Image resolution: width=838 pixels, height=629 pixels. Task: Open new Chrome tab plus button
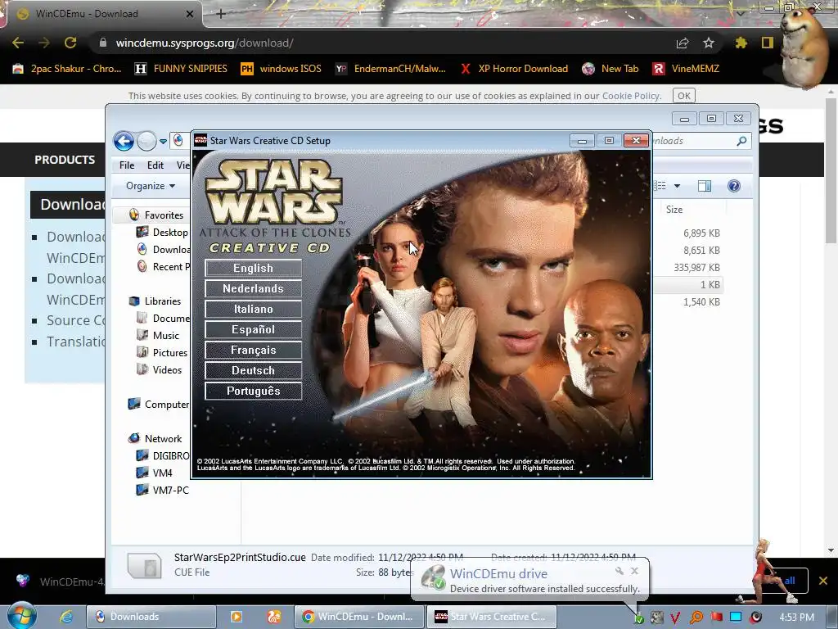coord(221,14)
